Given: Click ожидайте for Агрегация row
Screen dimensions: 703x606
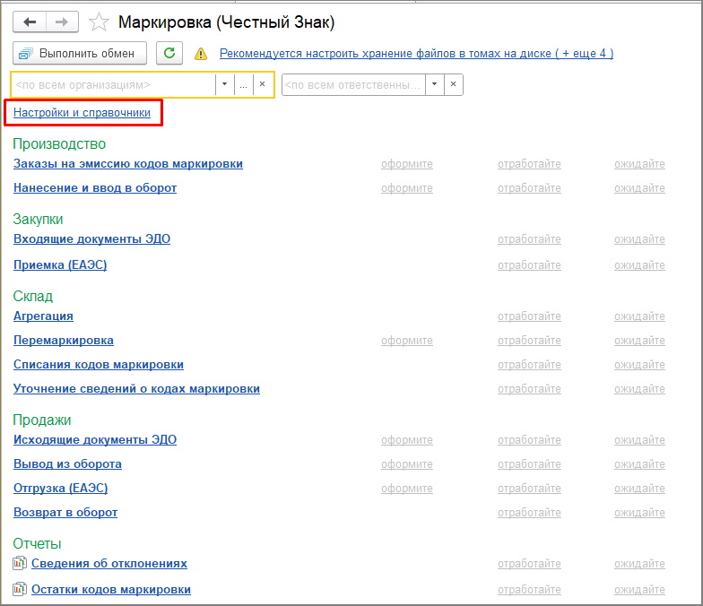Looking at the screenshot, I should pyautogui.click(x=640, y=316).
